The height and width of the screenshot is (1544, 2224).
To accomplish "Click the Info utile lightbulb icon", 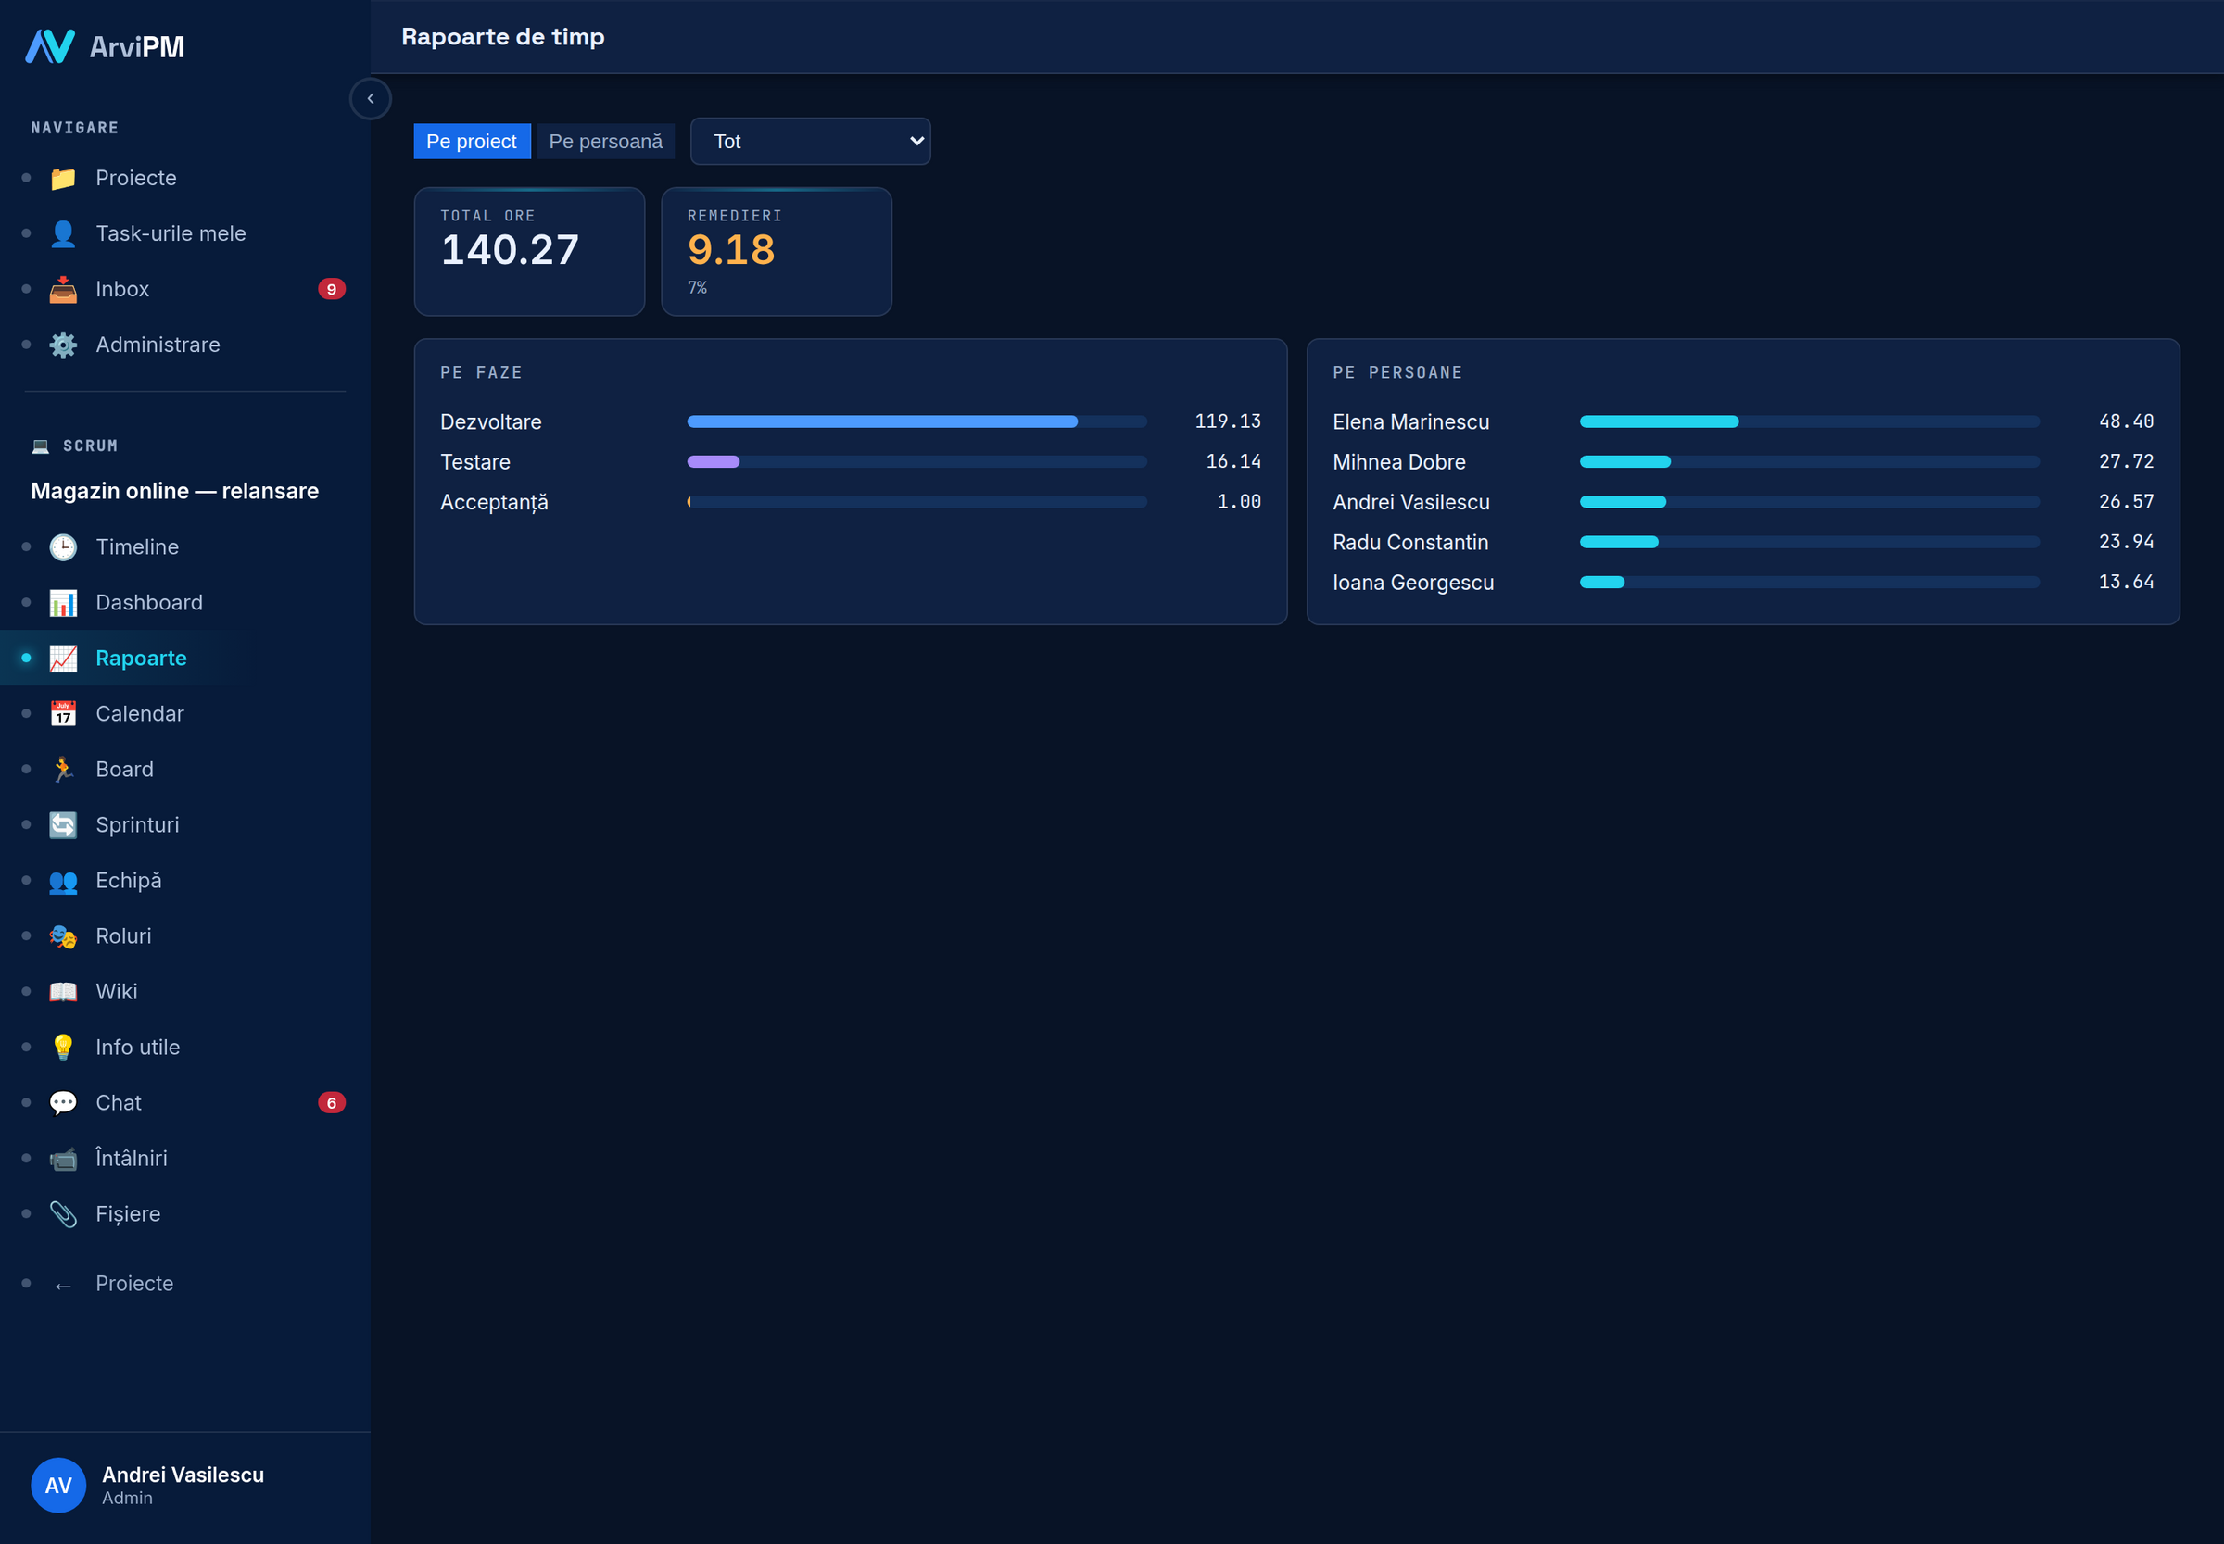I will [63, 1048].
